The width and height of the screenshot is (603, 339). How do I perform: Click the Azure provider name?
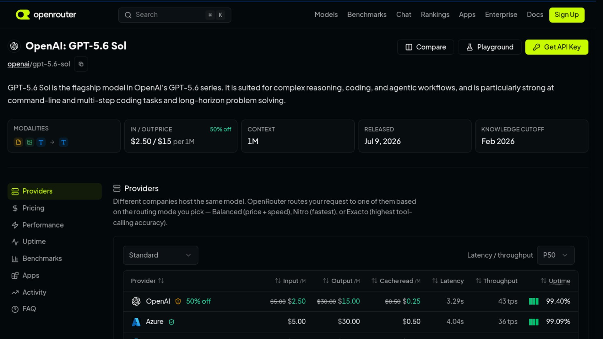(155, 322)
